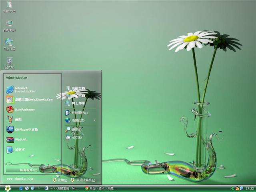Click the flower Start button

[x=8, y=188]
